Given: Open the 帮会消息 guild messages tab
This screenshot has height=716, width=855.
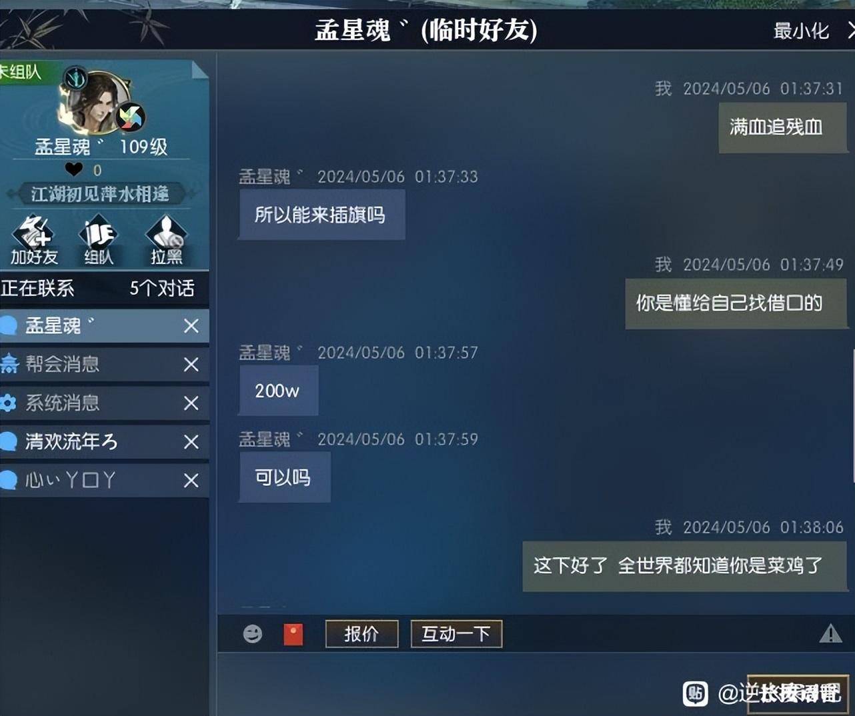Looking at the screenshot, I should 104,364.
